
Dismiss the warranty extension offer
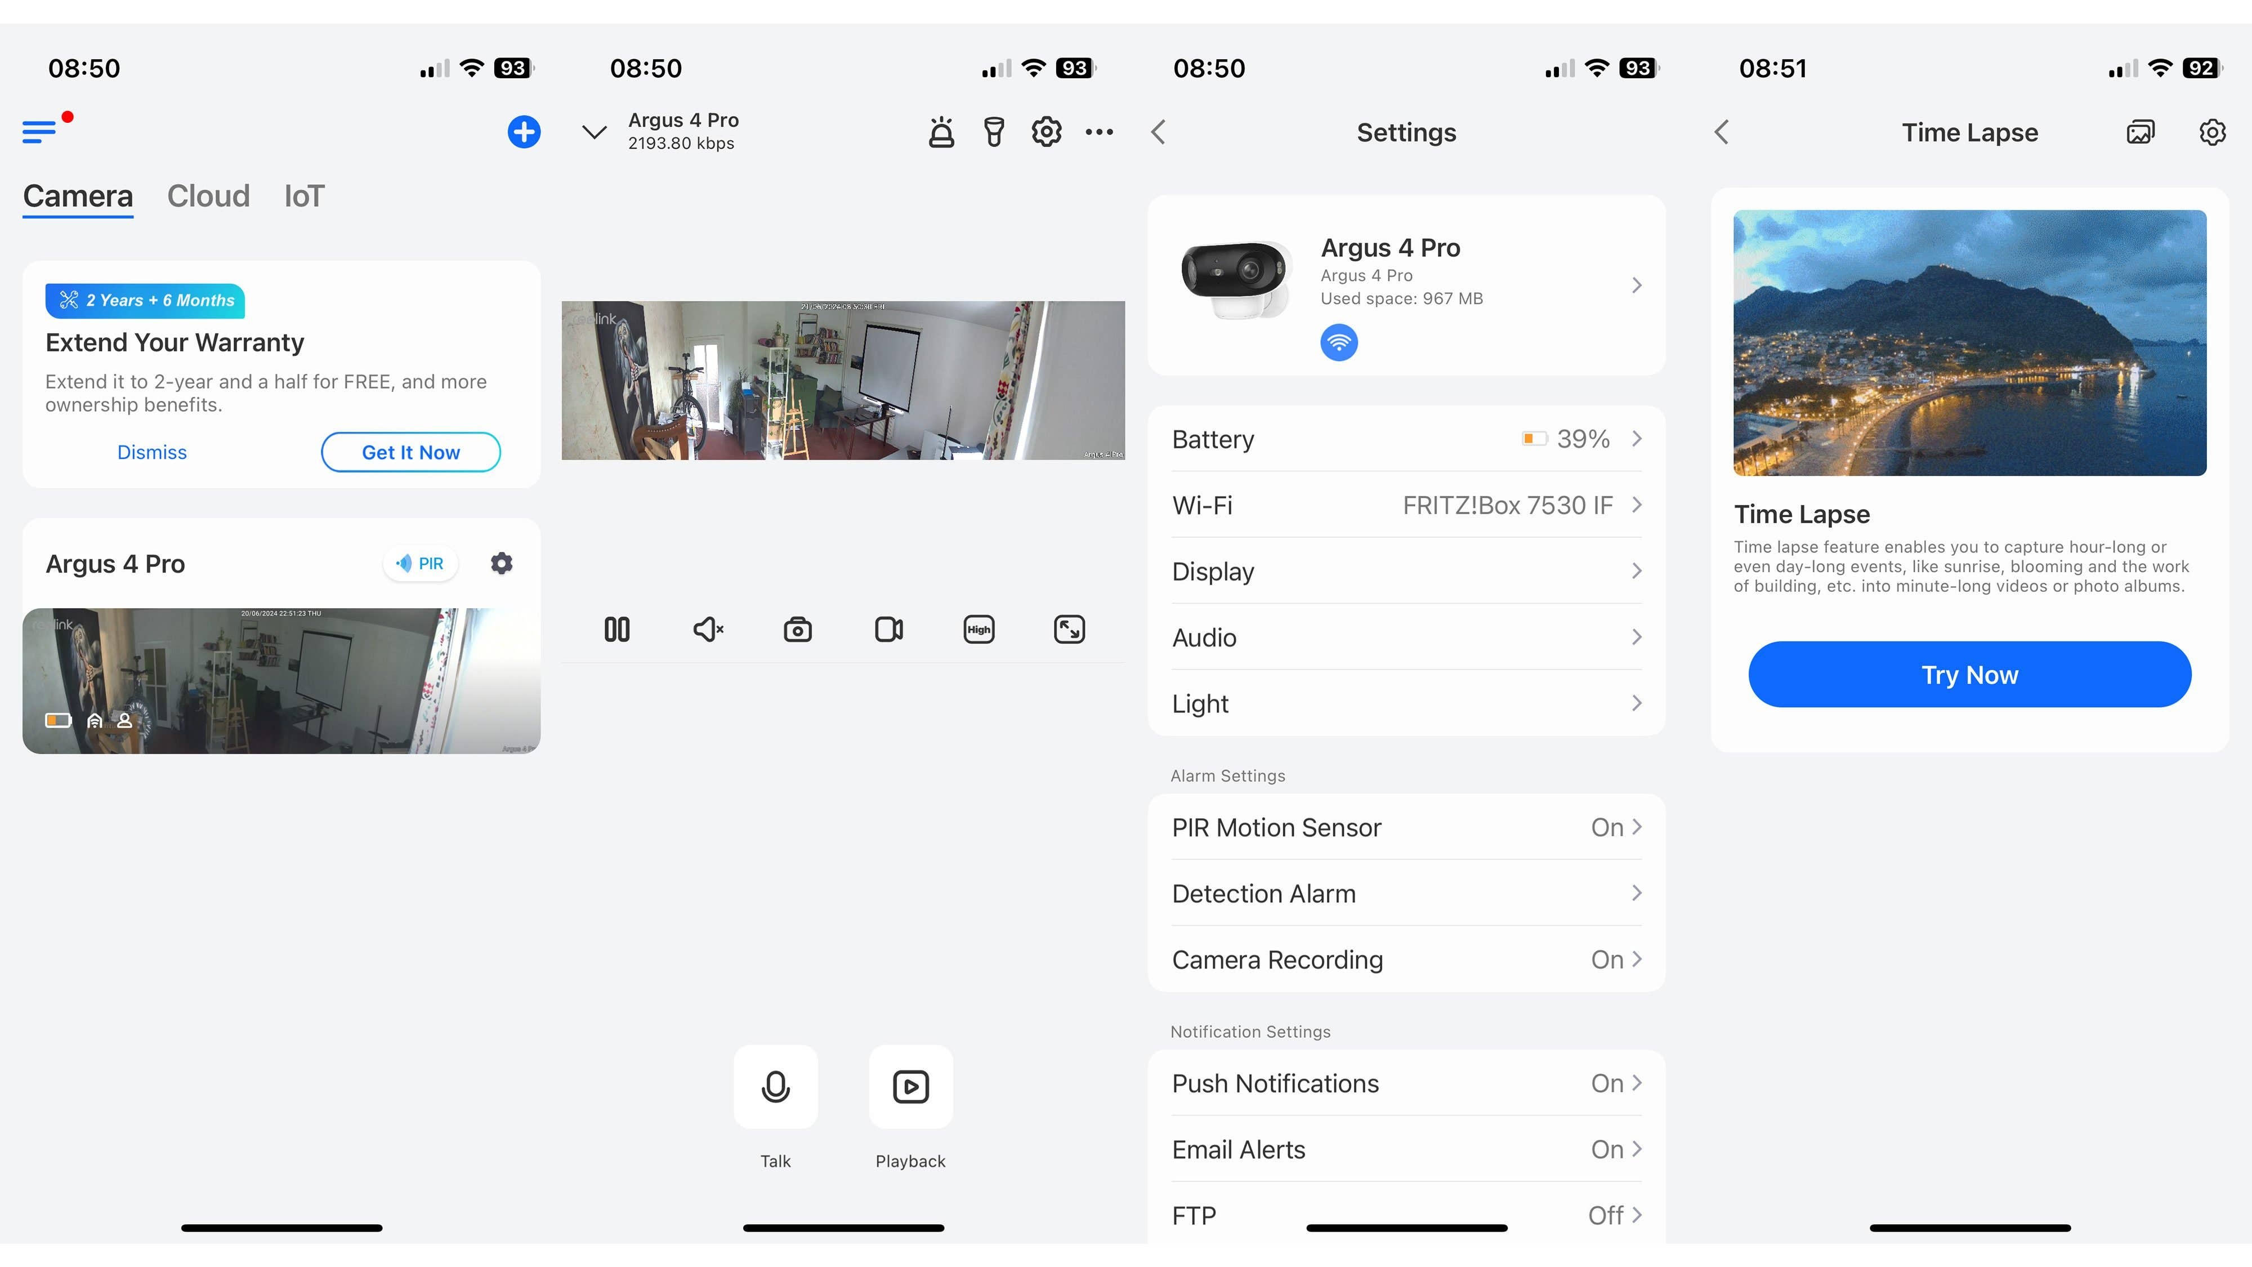click(x=152, y=452)
